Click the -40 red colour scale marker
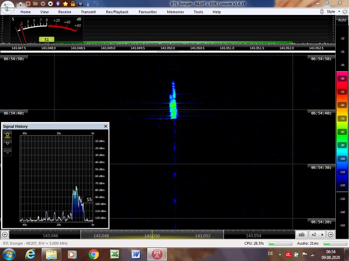349x261 pixels. 342,79
